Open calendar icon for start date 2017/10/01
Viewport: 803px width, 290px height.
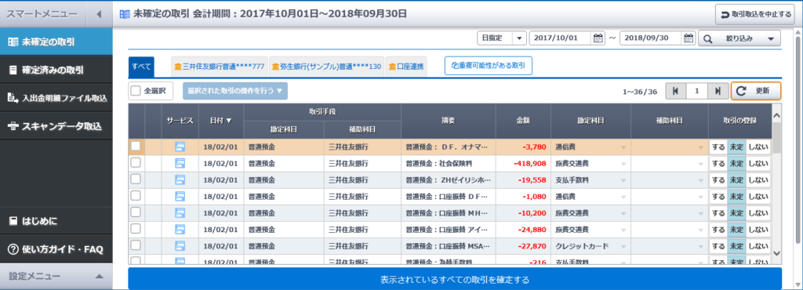click(598, 38)
